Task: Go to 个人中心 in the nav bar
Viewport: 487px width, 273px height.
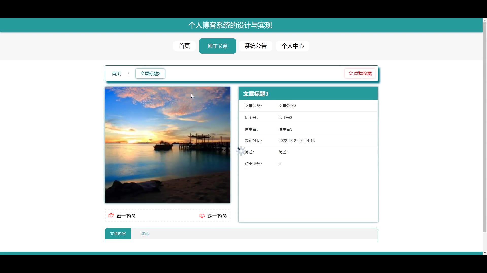Action: (x=292, y=46)
